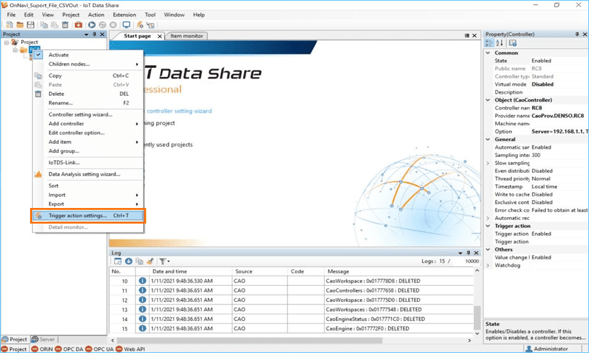Toggle the Web API status indicator

coord(130,349)
